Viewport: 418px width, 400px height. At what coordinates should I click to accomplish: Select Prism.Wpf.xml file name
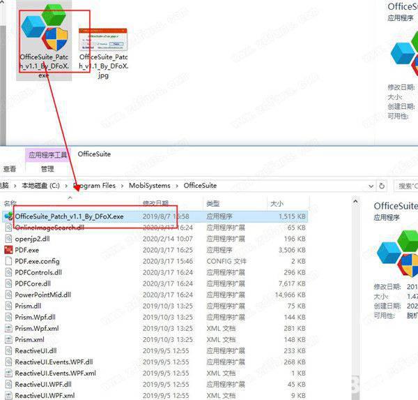37,328
